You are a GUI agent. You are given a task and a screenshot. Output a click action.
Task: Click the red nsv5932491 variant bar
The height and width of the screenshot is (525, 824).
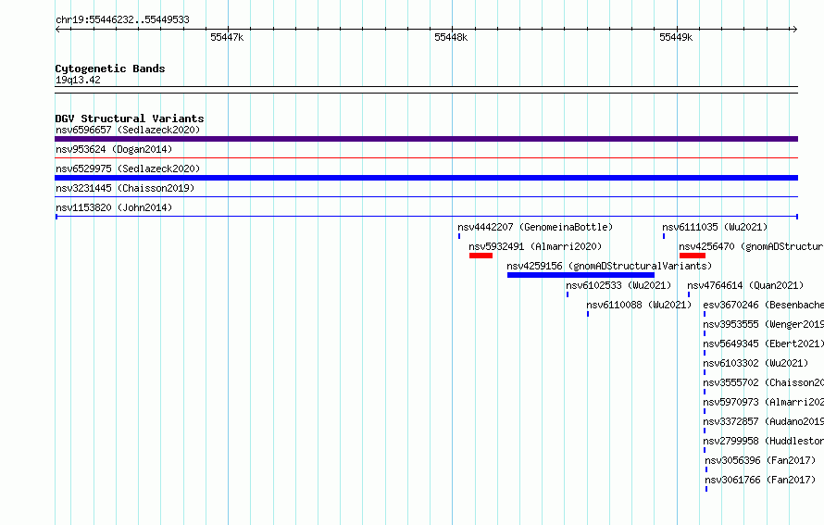[x=481, y=256]
